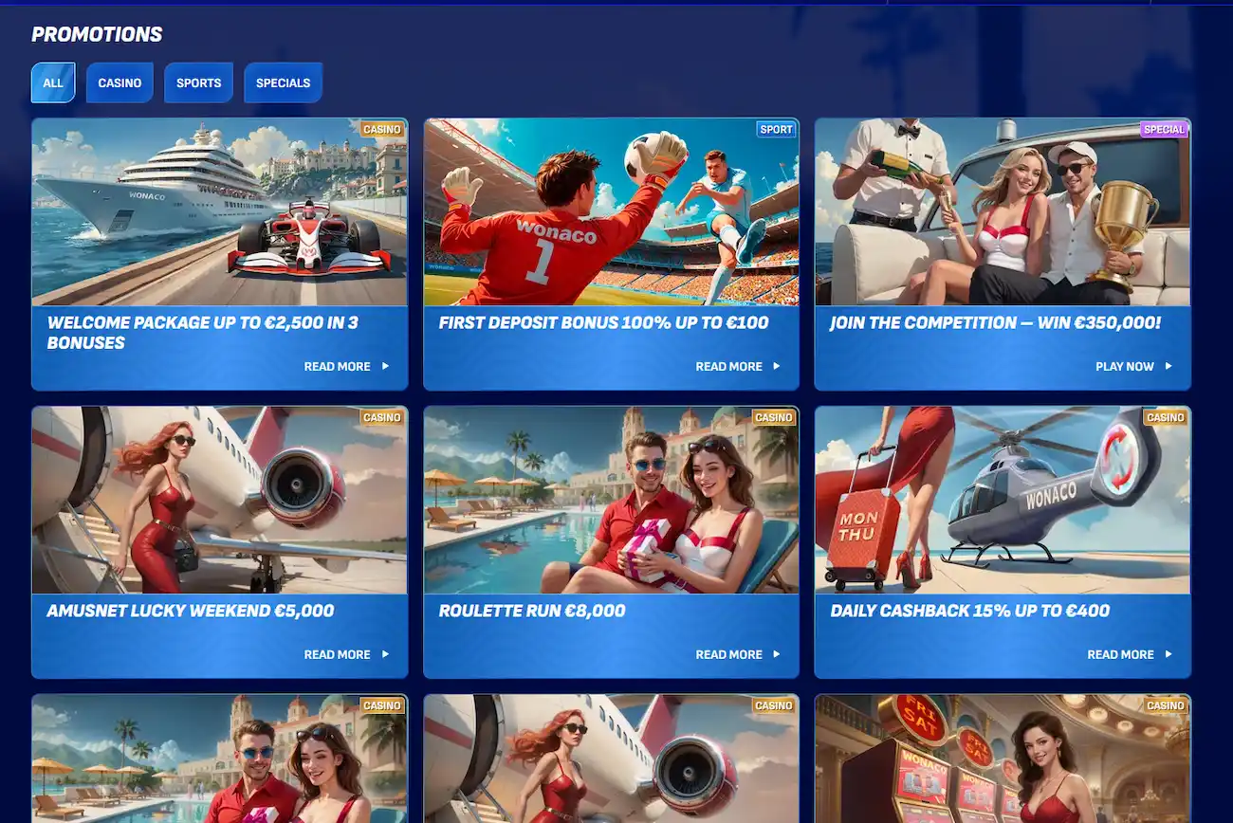
Task: Click the CASINO badge on Daily Cashback card
Action: click(x=1166, y=417)
